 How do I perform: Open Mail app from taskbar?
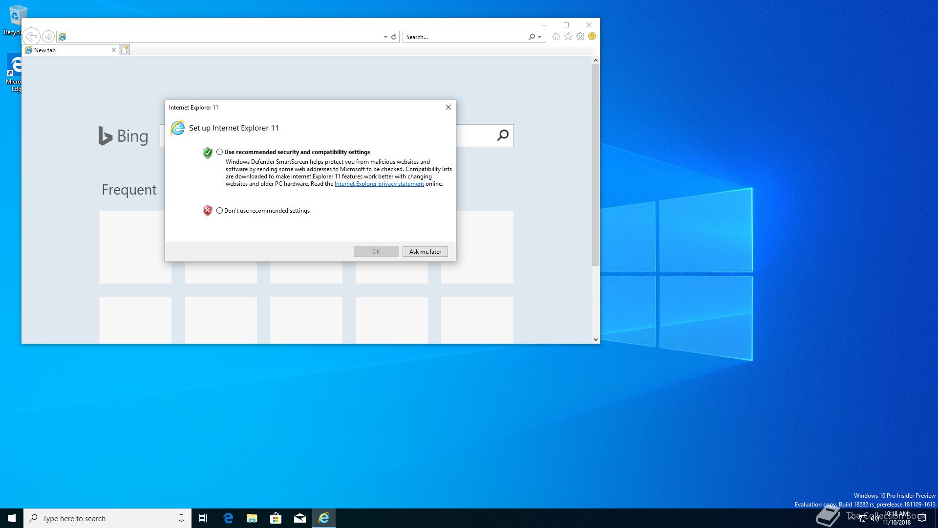pyautogui.click(x=299, y=518)
